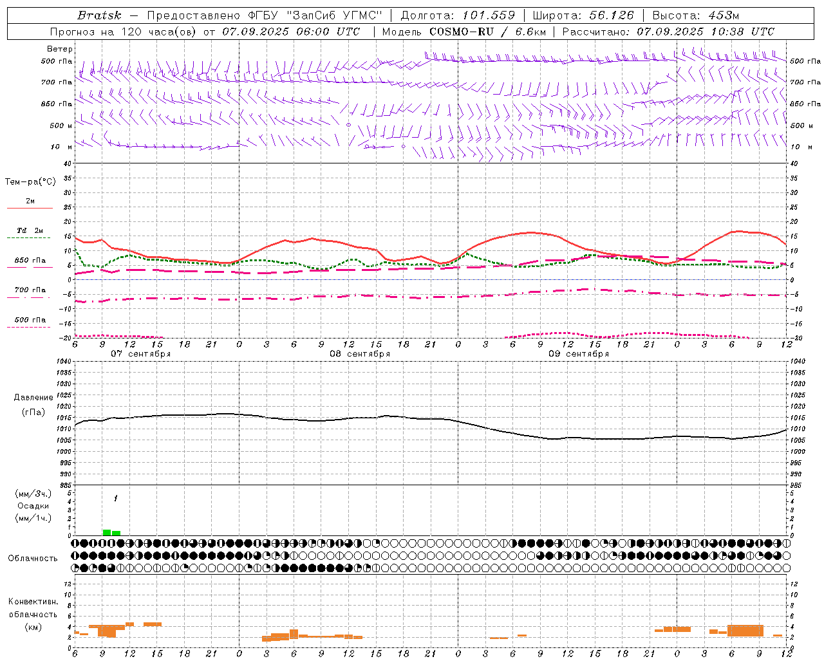Image resolution: width=824 pixels, height=659 pixels.
Task: Click the '09 сентября' date label
Action: pos(579,354)
